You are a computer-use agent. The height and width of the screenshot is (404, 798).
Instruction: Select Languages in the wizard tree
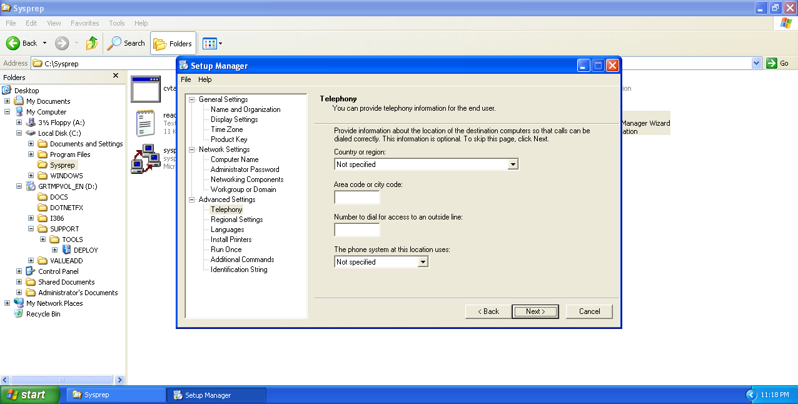[227, 230]
